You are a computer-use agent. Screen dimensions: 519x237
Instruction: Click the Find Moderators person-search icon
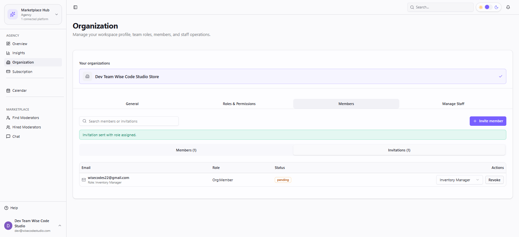point(8,118)
